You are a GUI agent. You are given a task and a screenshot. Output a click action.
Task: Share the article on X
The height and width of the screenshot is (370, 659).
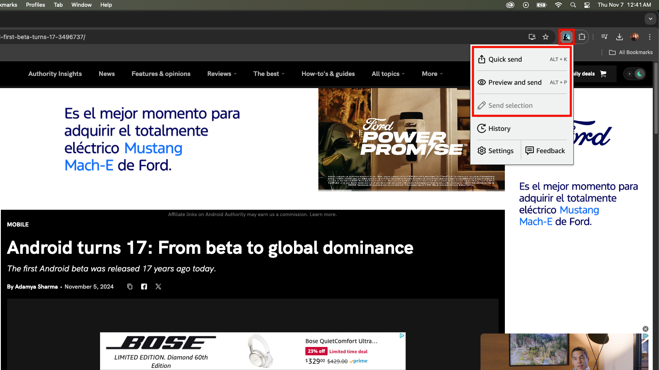158,287
